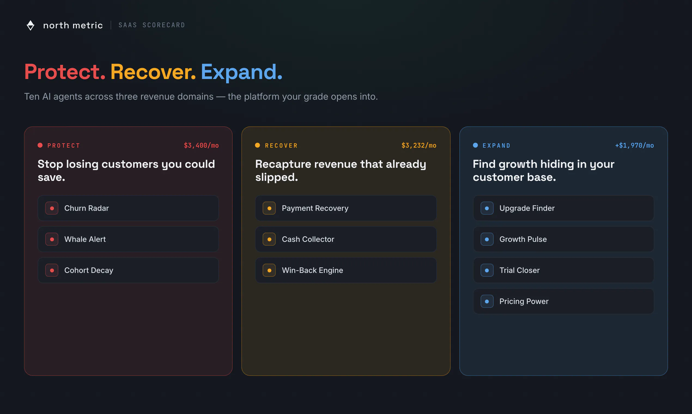Click the $3,232/mo value
Viewport: 692px width, 414px height.
(x=419, y=145)
